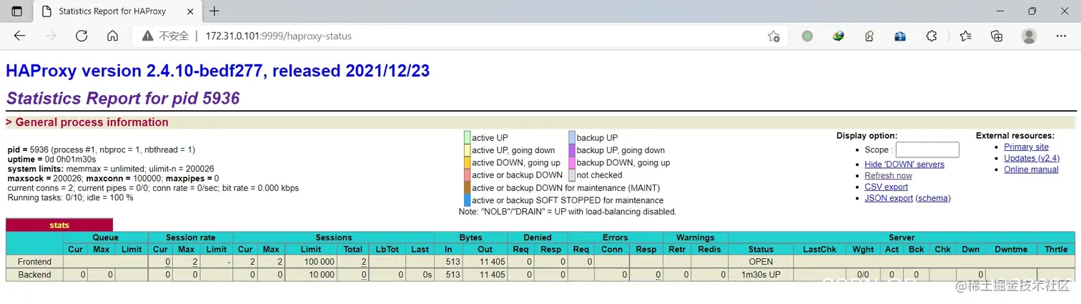
Task: Click the Frontend Bytes Out 11 405 cell
Action: (484, 262)
